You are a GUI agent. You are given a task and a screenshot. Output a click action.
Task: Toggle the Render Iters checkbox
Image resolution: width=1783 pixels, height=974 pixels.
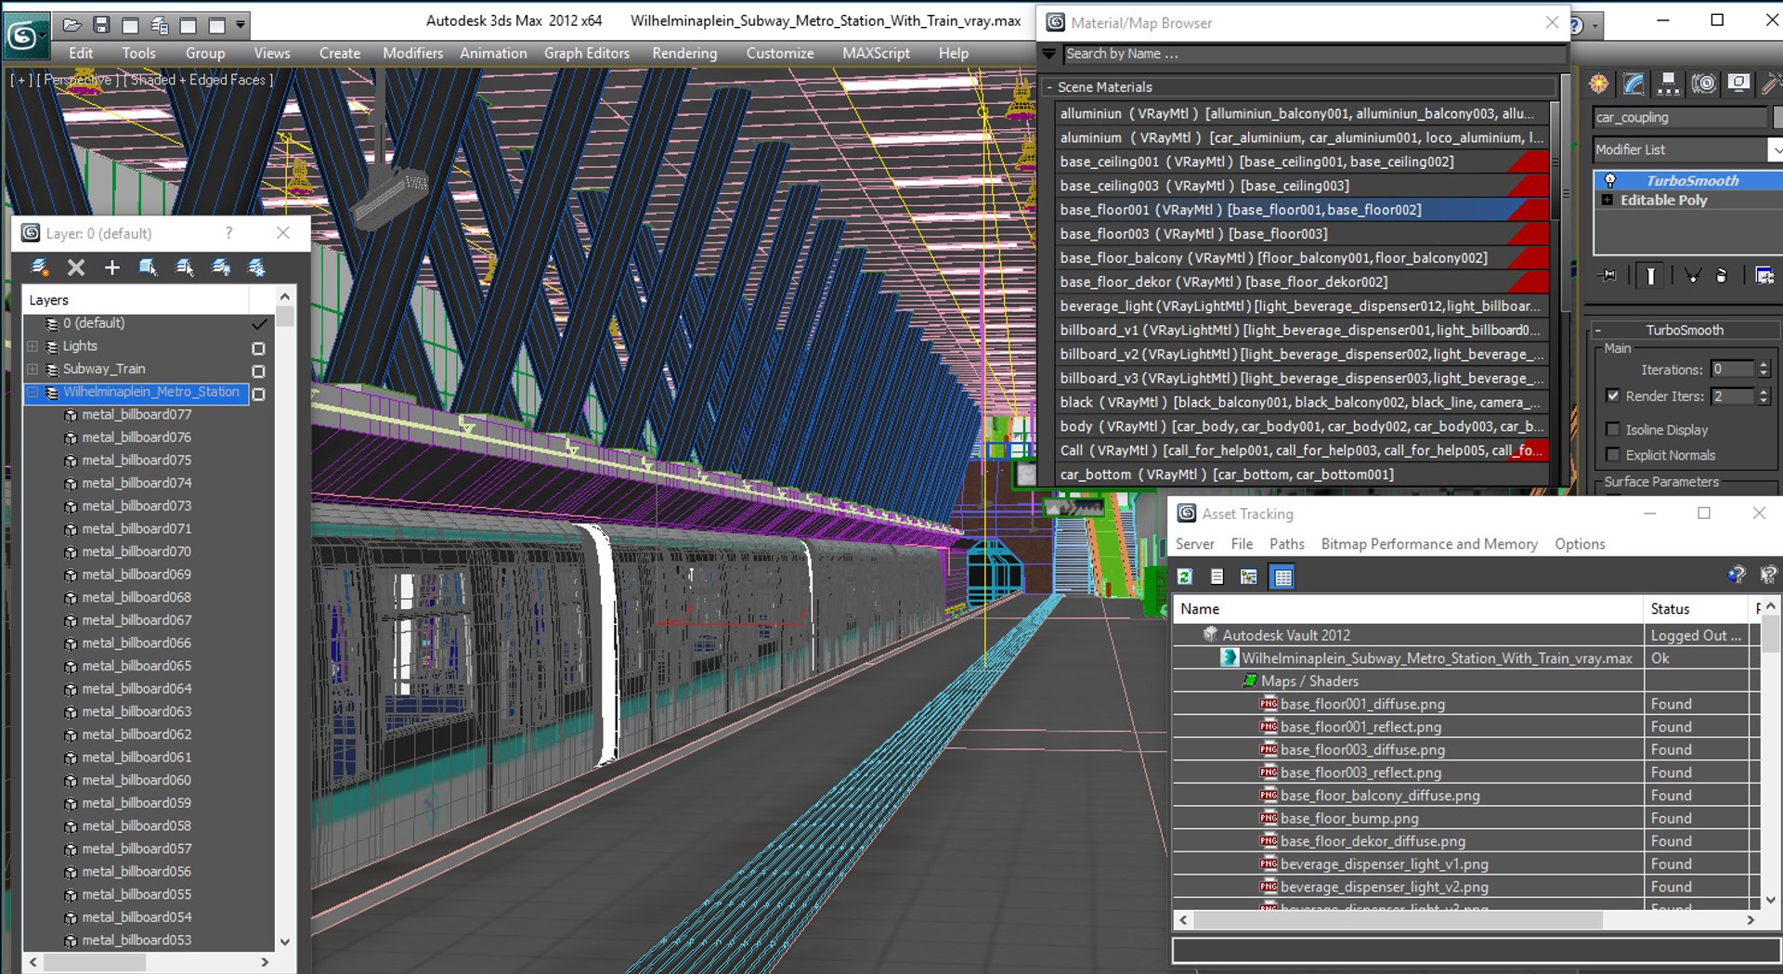tap(1613, 396)
